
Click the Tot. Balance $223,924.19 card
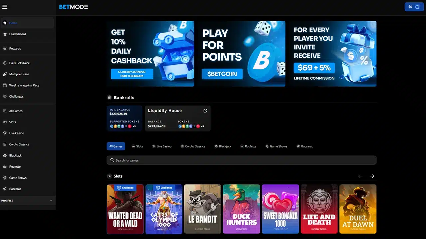click(x=124, y=119)
